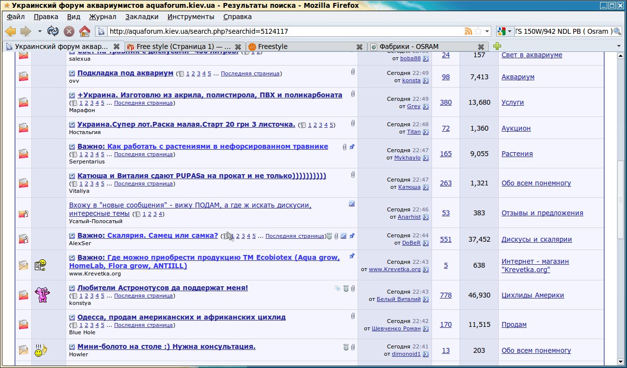Open the Закладки menu
Viewport: 627px width, 368px height.
[142, 17]
